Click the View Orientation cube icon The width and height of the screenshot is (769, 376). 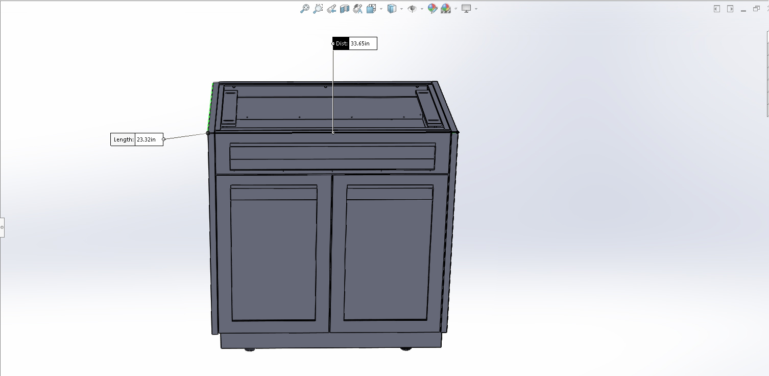pos(371,9)
